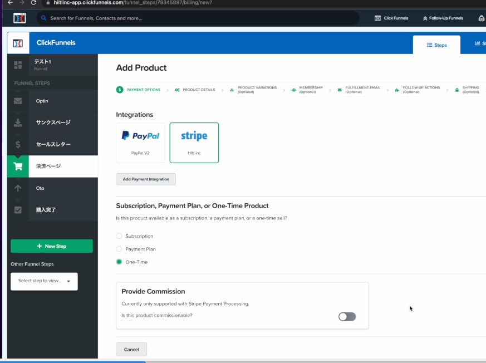Image resolution: width=486 pixels, height=363 pixels.
Task: Select the セールスレター funnel step
Action: (63, 144)
